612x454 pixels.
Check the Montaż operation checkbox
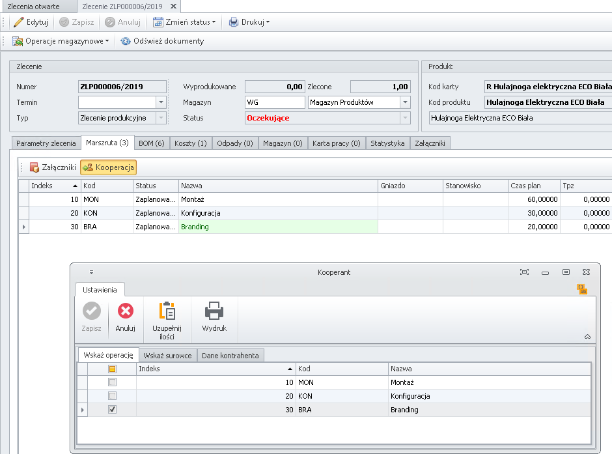click(x=113, y=382)
